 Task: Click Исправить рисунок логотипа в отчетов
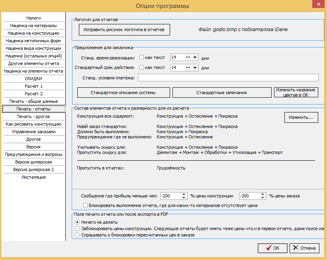124,30
